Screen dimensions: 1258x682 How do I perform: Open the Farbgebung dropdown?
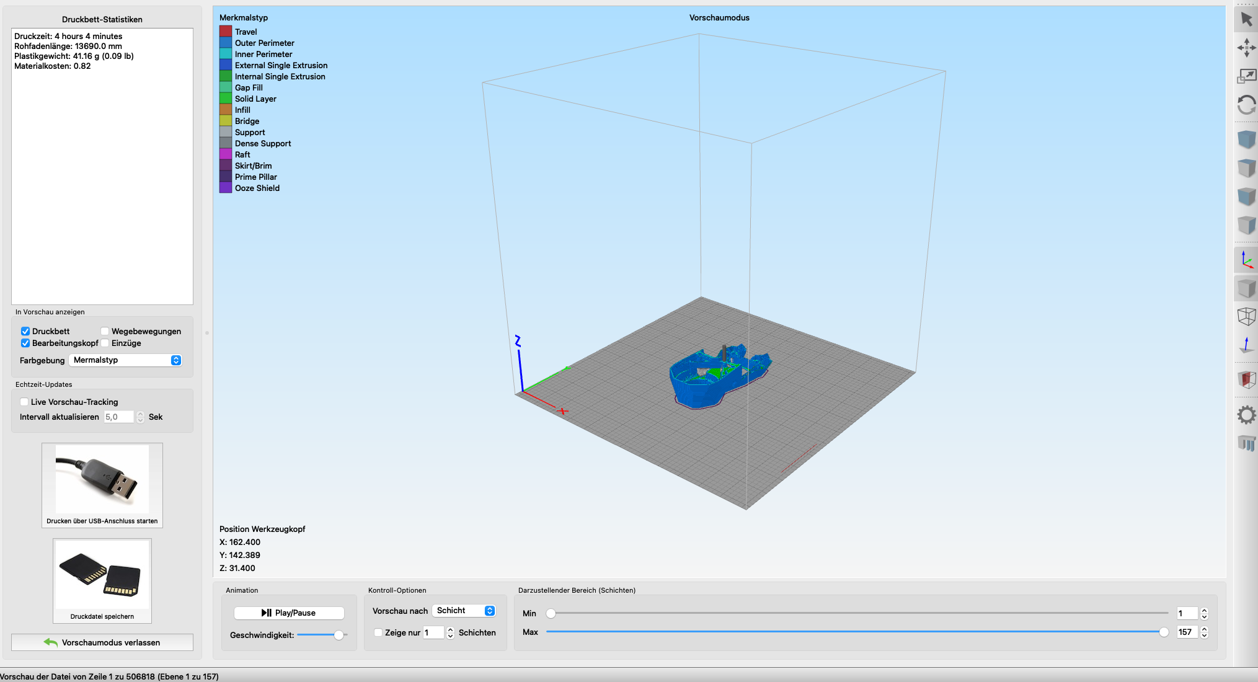point(125,360)
